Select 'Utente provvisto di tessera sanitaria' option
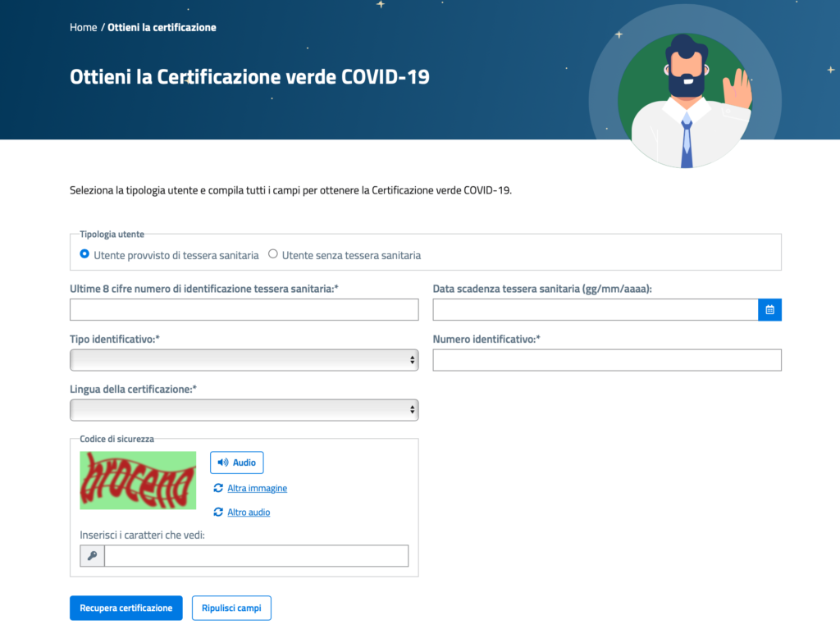The image size is (840, 629). click(84, 254)
